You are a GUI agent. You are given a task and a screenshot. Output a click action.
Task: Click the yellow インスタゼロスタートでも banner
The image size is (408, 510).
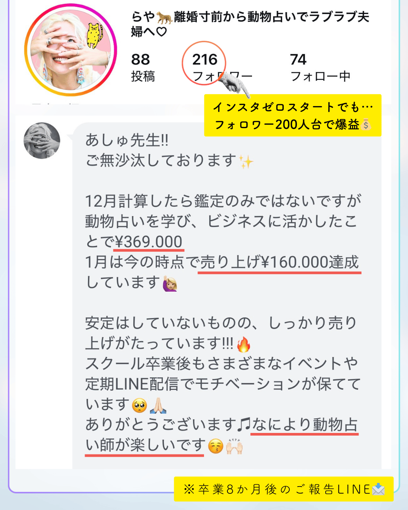(x=293, y=115)
